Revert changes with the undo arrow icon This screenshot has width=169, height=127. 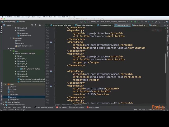[x=159, y=22]
